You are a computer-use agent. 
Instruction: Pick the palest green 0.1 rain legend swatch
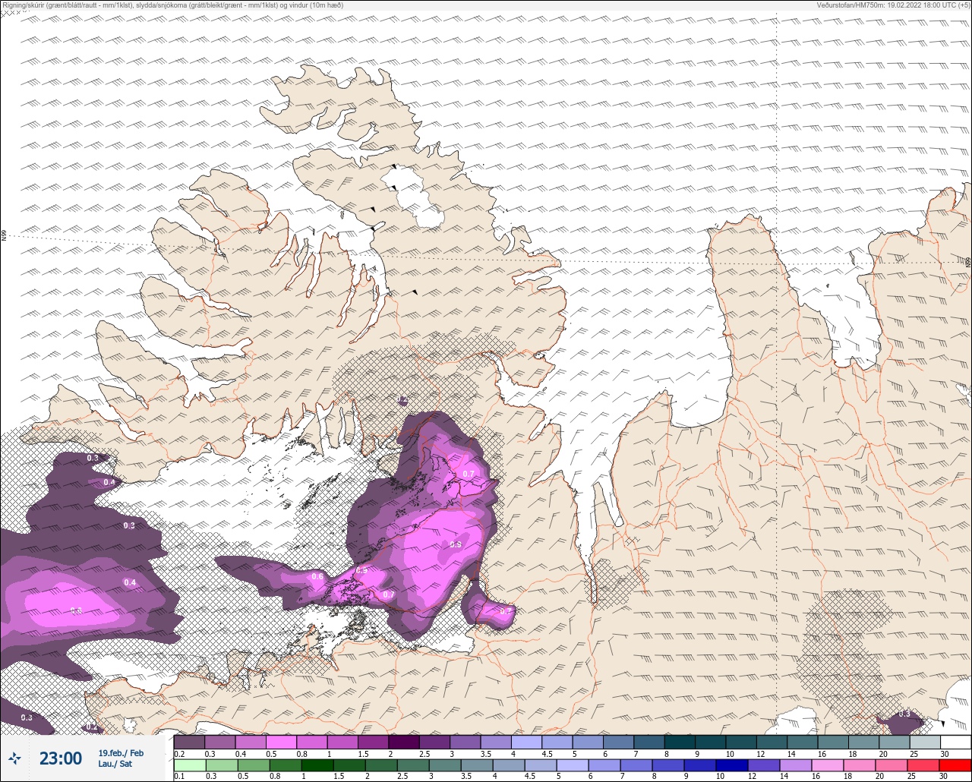click(190, 765)
